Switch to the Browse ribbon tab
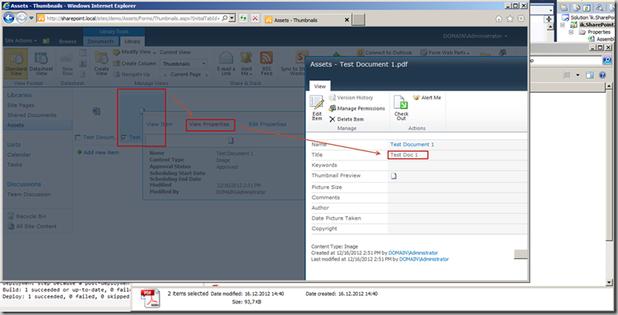Screen dimensions: 618x315 (x=67, y=41)
